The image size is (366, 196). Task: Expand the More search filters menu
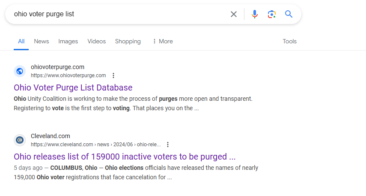pos(163,42)
